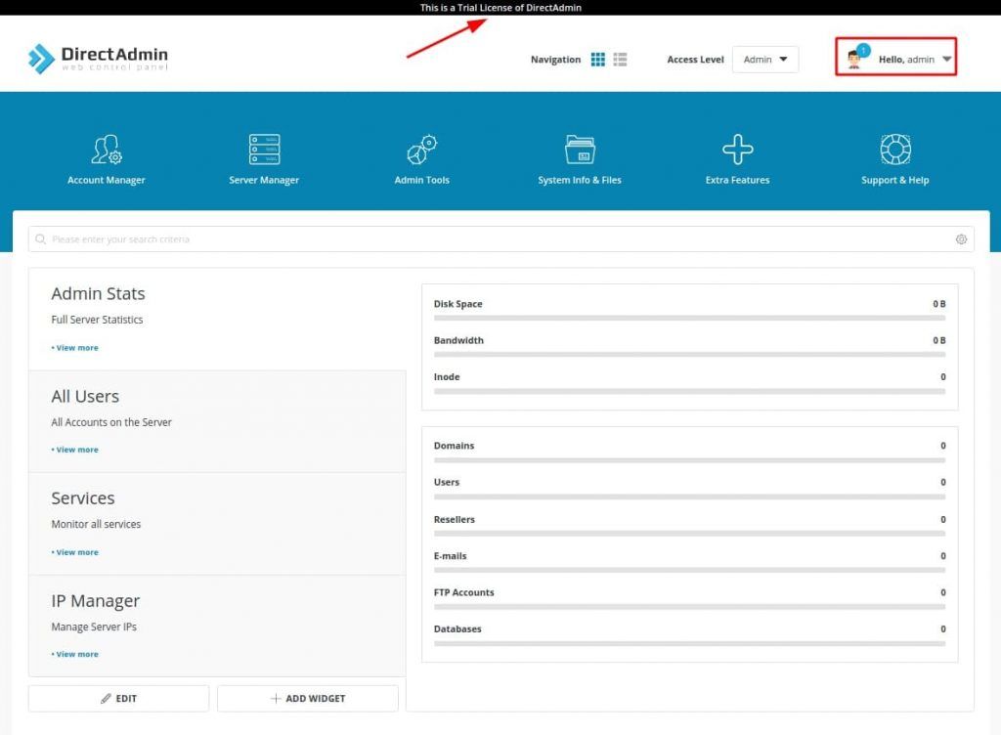Open View more under Services
The image size is (1001, 735).
click(x=74, y=552)
